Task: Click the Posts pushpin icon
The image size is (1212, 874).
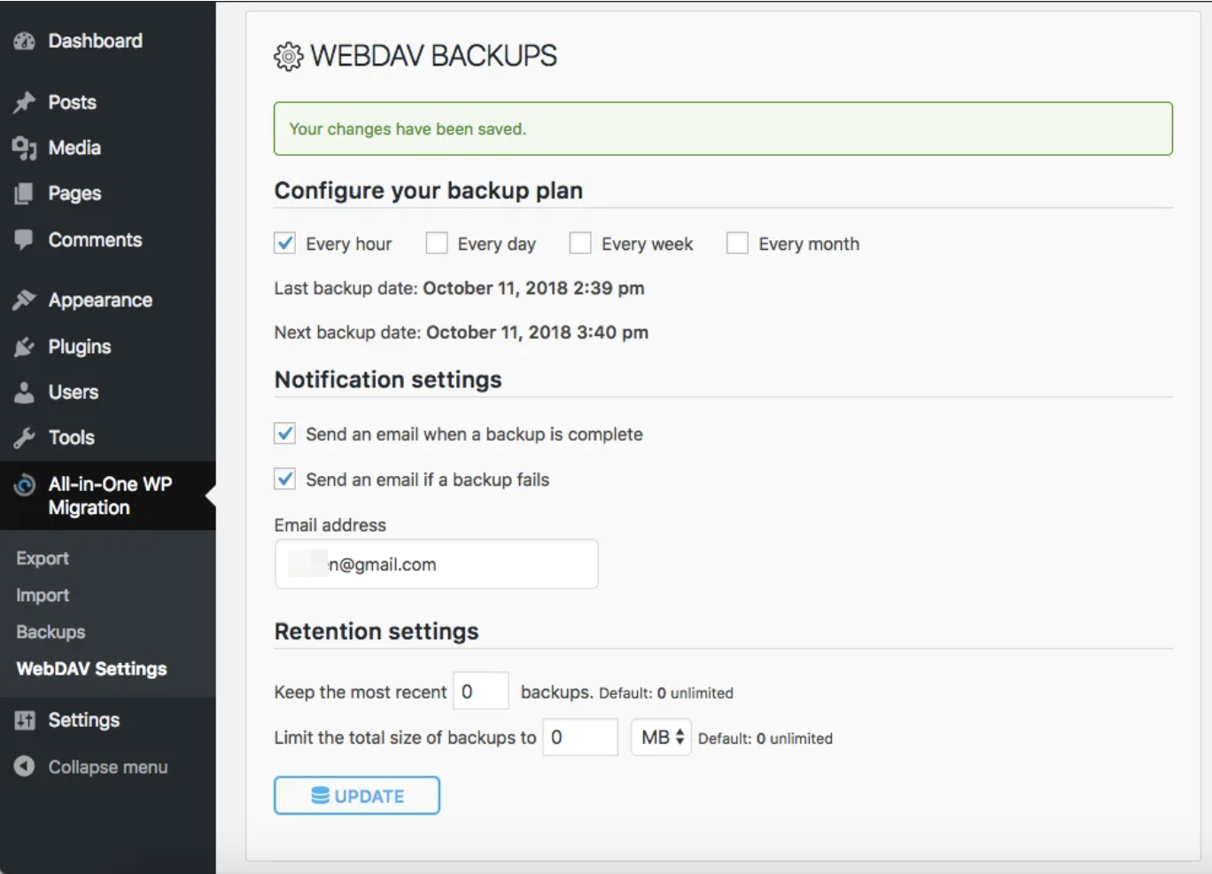Action: tap(24, 103)
